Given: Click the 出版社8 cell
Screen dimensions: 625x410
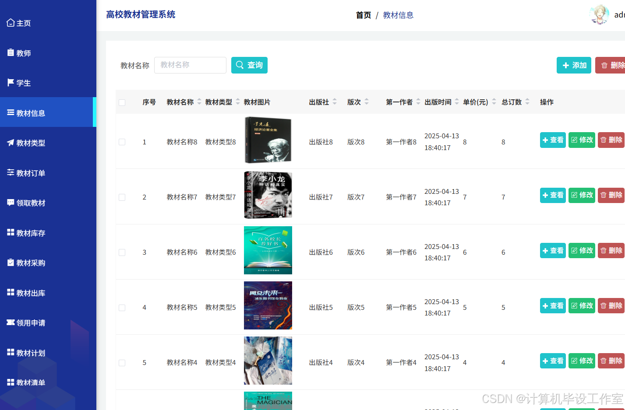Looking at the screenshot, I should coord(321,142).
